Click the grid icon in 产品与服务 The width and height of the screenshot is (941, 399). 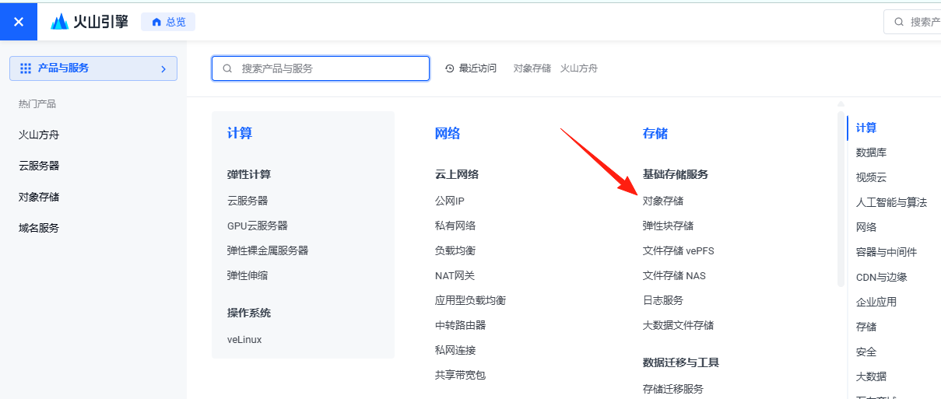click(26, 68)
